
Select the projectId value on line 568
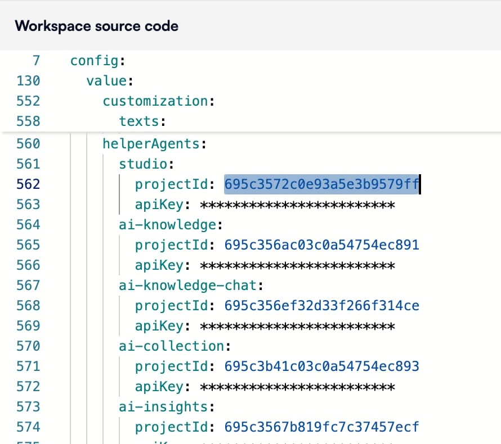click(x=321, y=305)
